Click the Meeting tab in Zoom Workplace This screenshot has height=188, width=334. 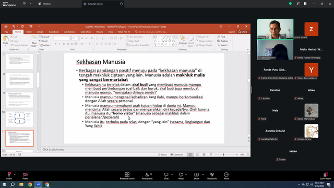click(44, 4)
